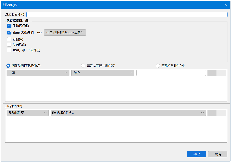Screen dimensions: 231x162
Task: Enable the 存档 checkbox
Action: tap(9, 39)
